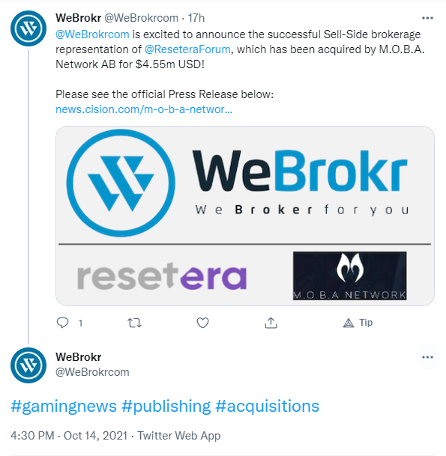Click the 4:30 PM Oct 14, 2021 timestamp
The width and height of the screenshot is (446, 456).
coord(69,436)
